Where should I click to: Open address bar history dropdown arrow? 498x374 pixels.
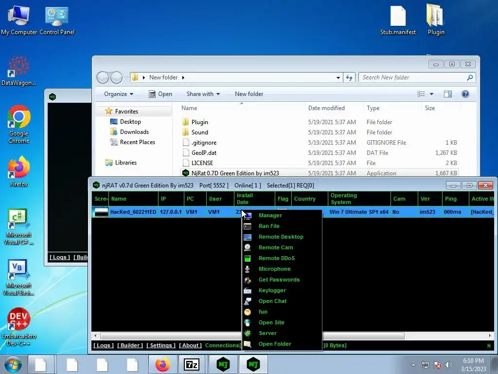pyautogui.click(x=338, y=77)
